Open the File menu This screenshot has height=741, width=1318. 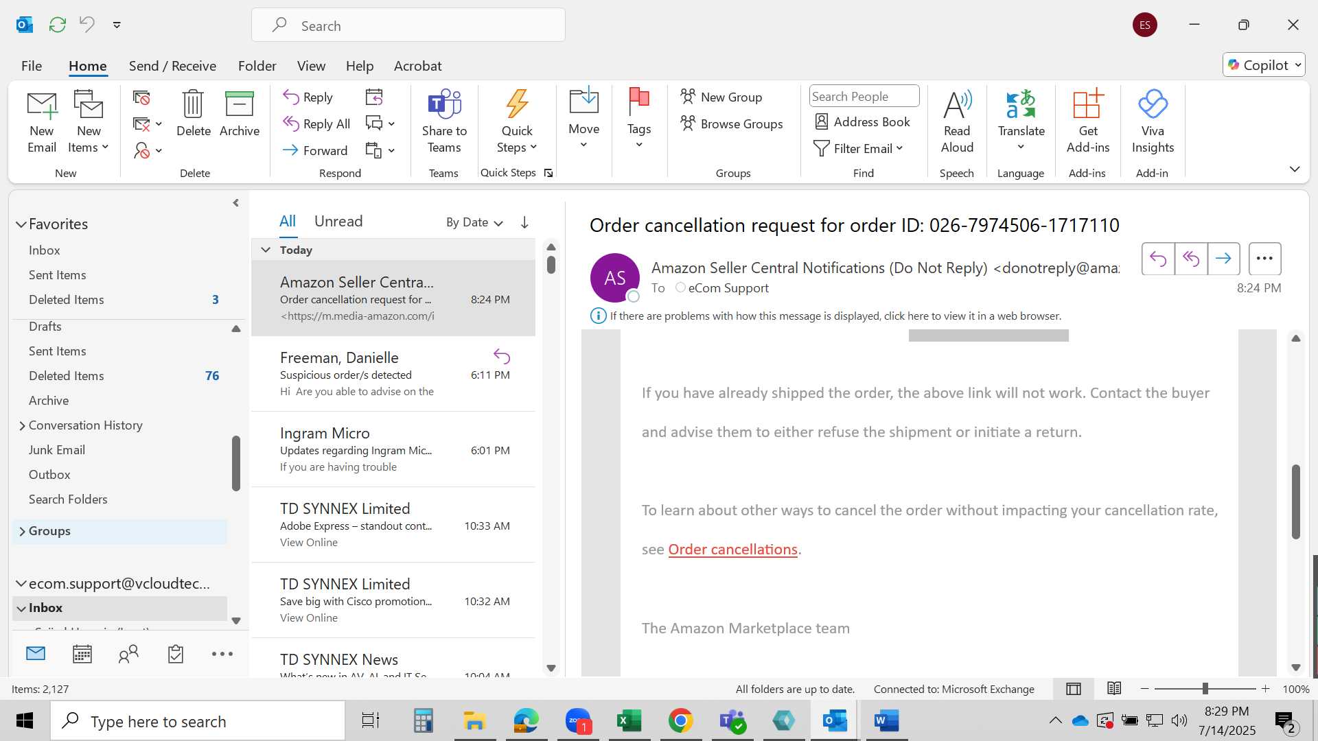coord(32,66)
